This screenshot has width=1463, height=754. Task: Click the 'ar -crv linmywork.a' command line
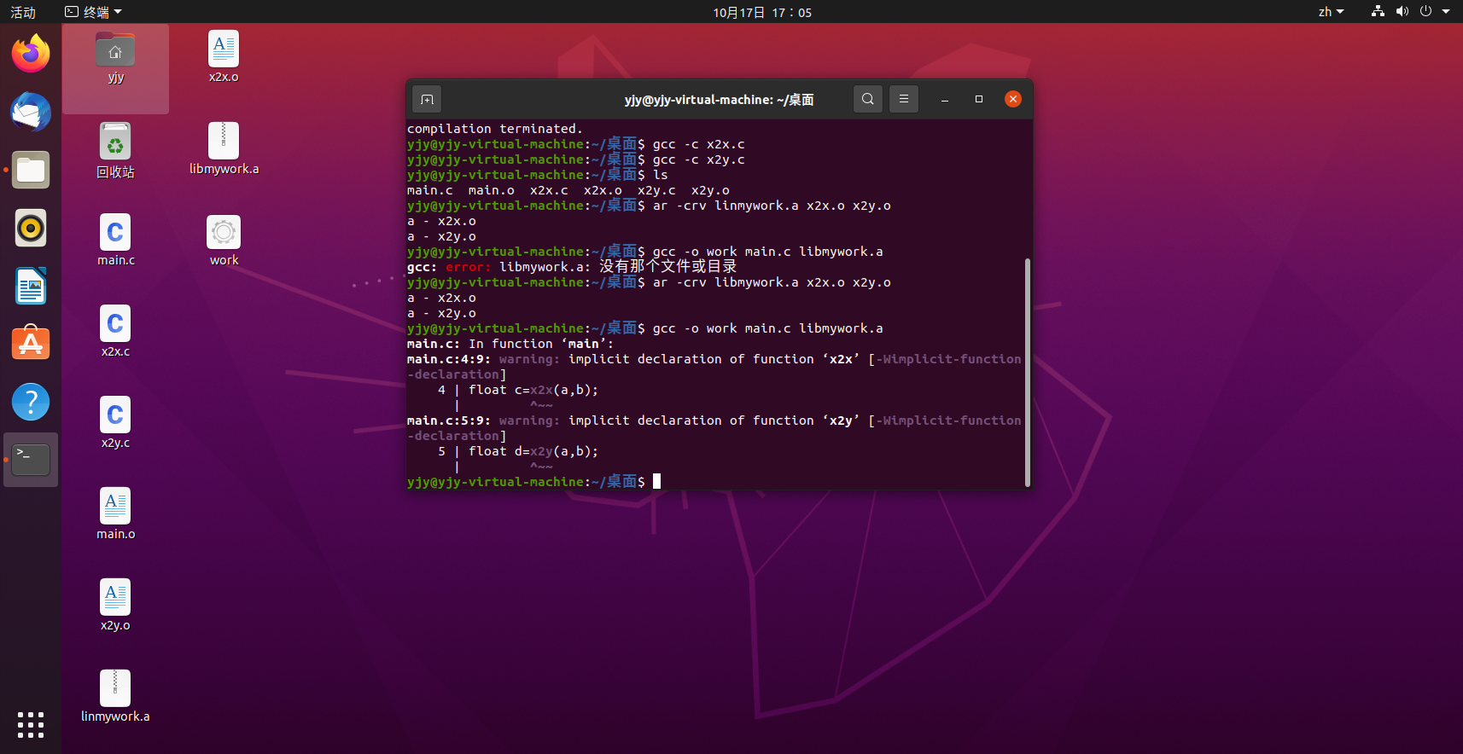[x=649, y=206]
